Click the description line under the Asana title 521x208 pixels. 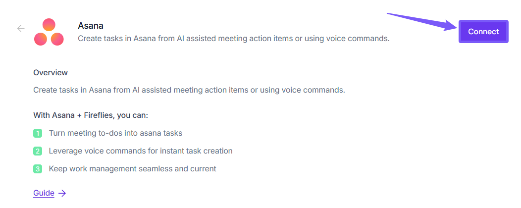coord(234,38)
